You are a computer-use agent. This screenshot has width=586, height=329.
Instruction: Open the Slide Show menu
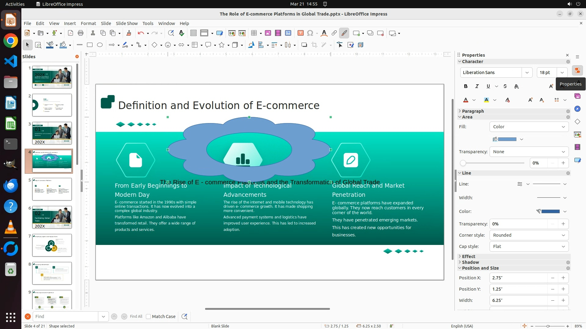click(127, 23)
